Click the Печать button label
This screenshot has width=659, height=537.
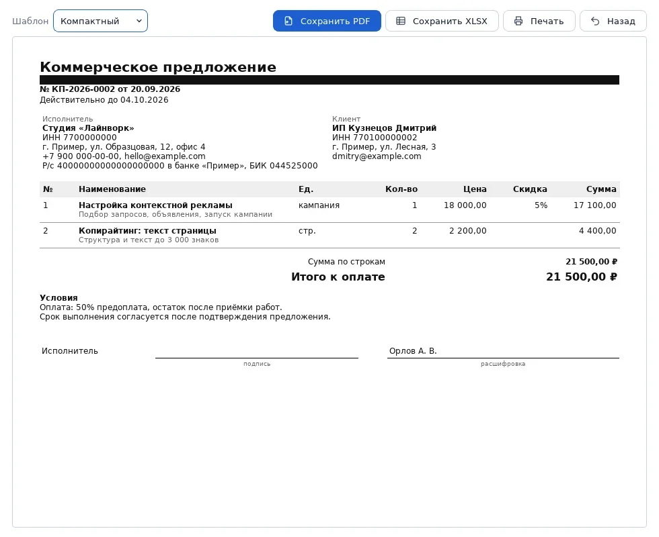point(547,21)
